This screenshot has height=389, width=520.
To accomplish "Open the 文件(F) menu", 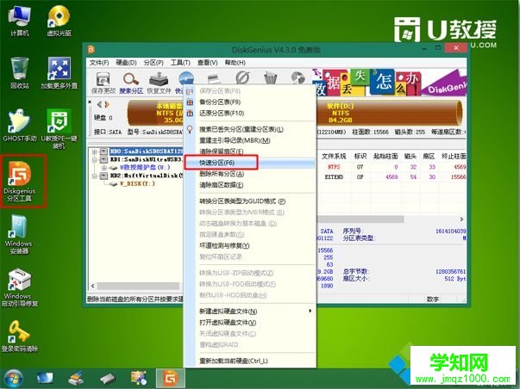I will point(100,63).
